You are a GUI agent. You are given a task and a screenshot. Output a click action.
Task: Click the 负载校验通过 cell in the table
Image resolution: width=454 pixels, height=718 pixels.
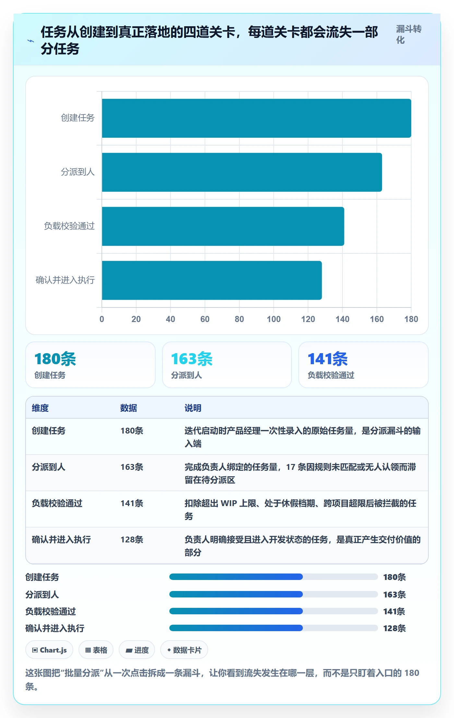pyautogui.click(x=57, y=503)
